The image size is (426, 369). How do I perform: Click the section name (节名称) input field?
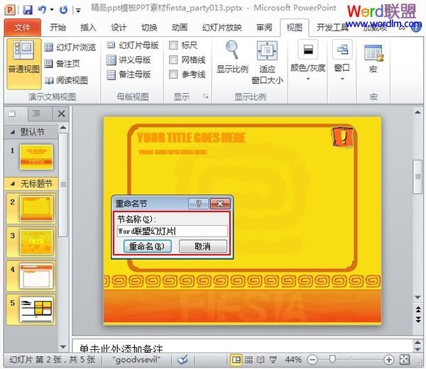172,231
